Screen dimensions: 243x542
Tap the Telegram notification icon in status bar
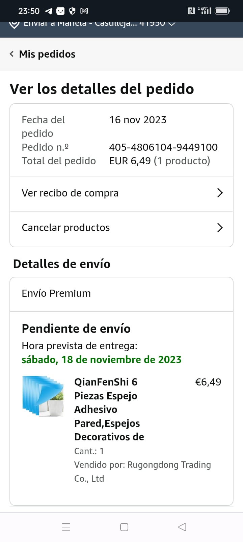tap(49, 11)
